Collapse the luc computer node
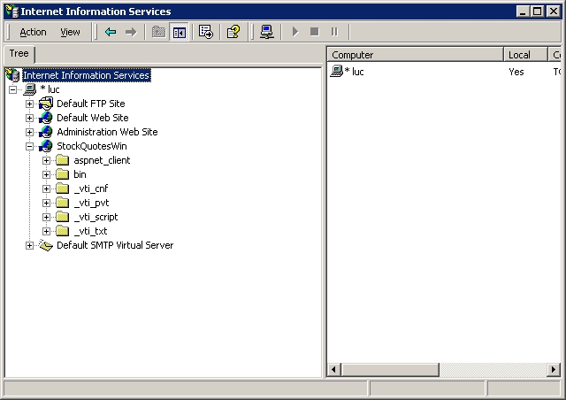566x400 pixels. point(12,89)
